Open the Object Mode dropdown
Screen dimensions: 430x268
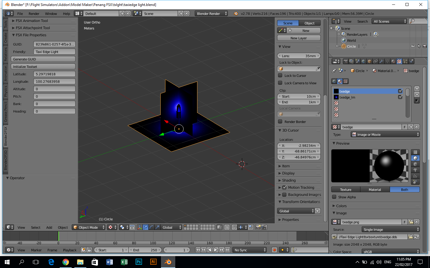[89, 228]
